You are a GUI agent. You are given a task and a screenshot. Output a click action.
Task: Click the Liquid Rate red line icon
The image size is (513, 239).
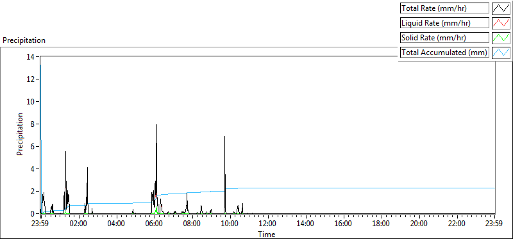pyautogui.click(x=501, y=22)
